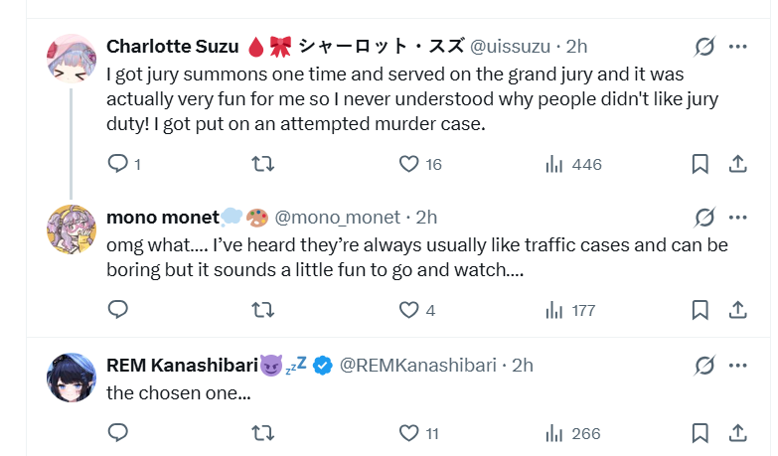Repost mono monet's tweet
Viewport: 778px width, 456px height.
pyautogui.click(x=262, y=310)
